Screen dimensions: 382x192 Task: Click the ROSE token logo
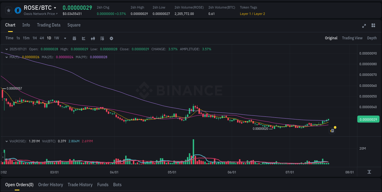click(x=18, y=10)
